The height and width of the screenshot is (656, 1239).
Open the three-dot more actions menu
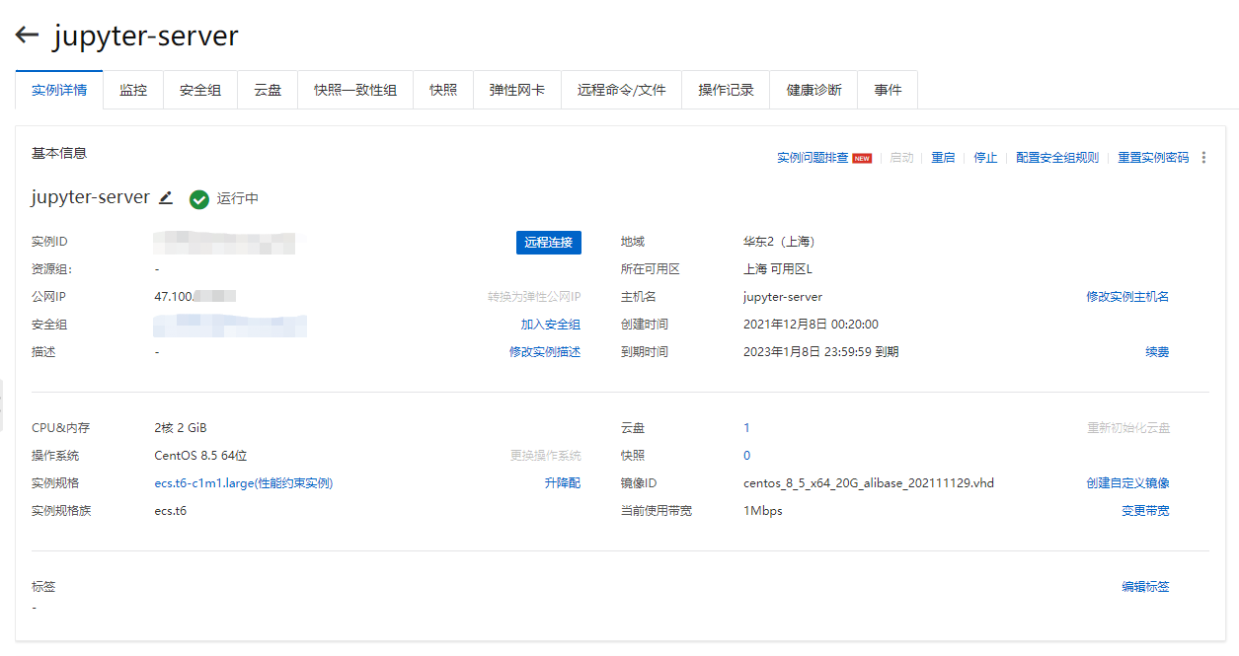click(x=1203, y=158)
